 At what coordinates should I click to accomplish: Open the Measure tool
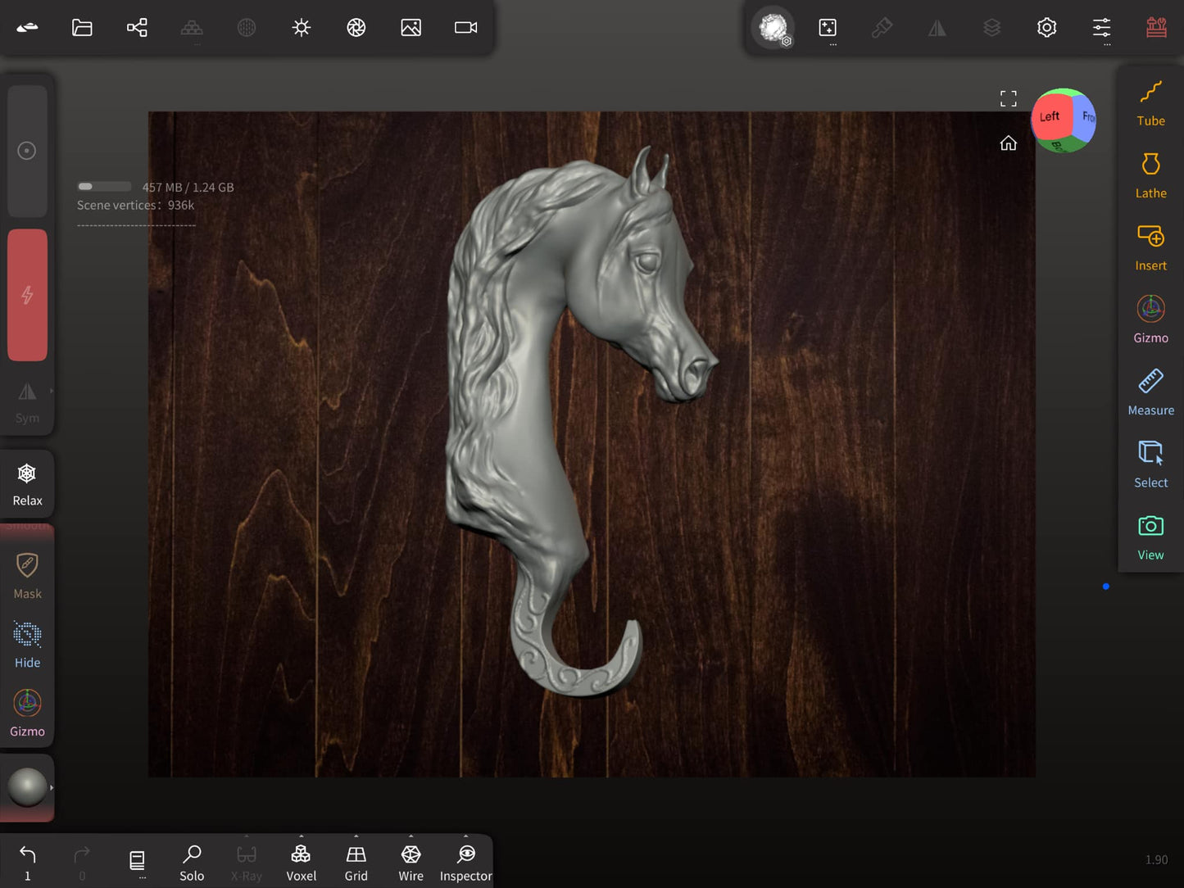pos(1150,390)
